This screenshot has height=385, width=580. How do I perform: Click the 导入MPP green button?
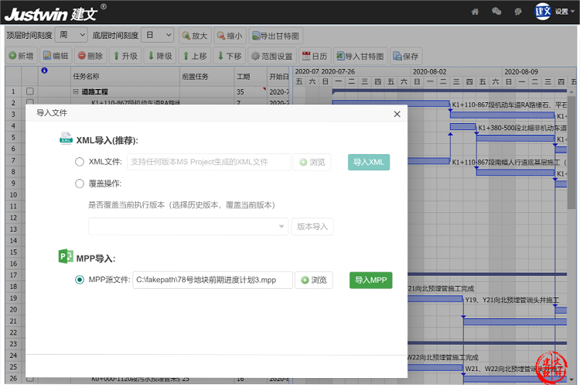point(370,280)
